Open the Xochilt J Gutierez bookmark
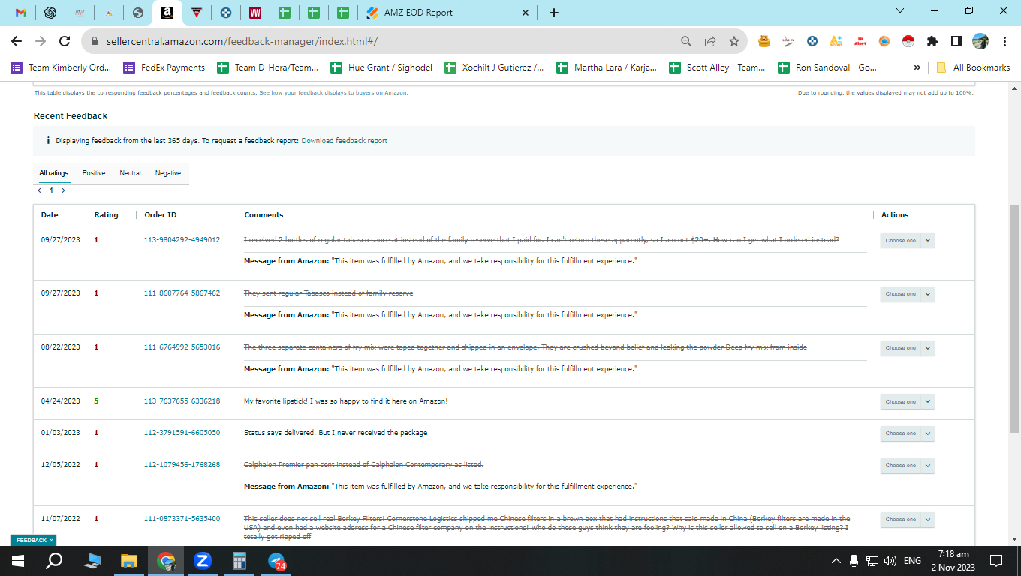Screen dimensions: 1021x576 click(495, 67)
